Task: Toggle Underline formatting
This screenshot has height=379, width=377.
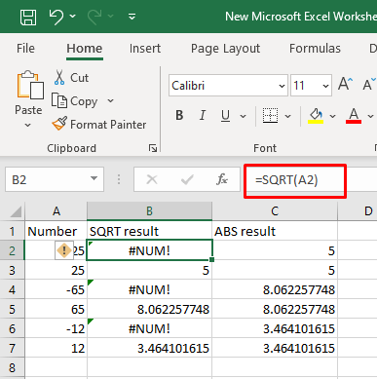Action: point(225,116)
